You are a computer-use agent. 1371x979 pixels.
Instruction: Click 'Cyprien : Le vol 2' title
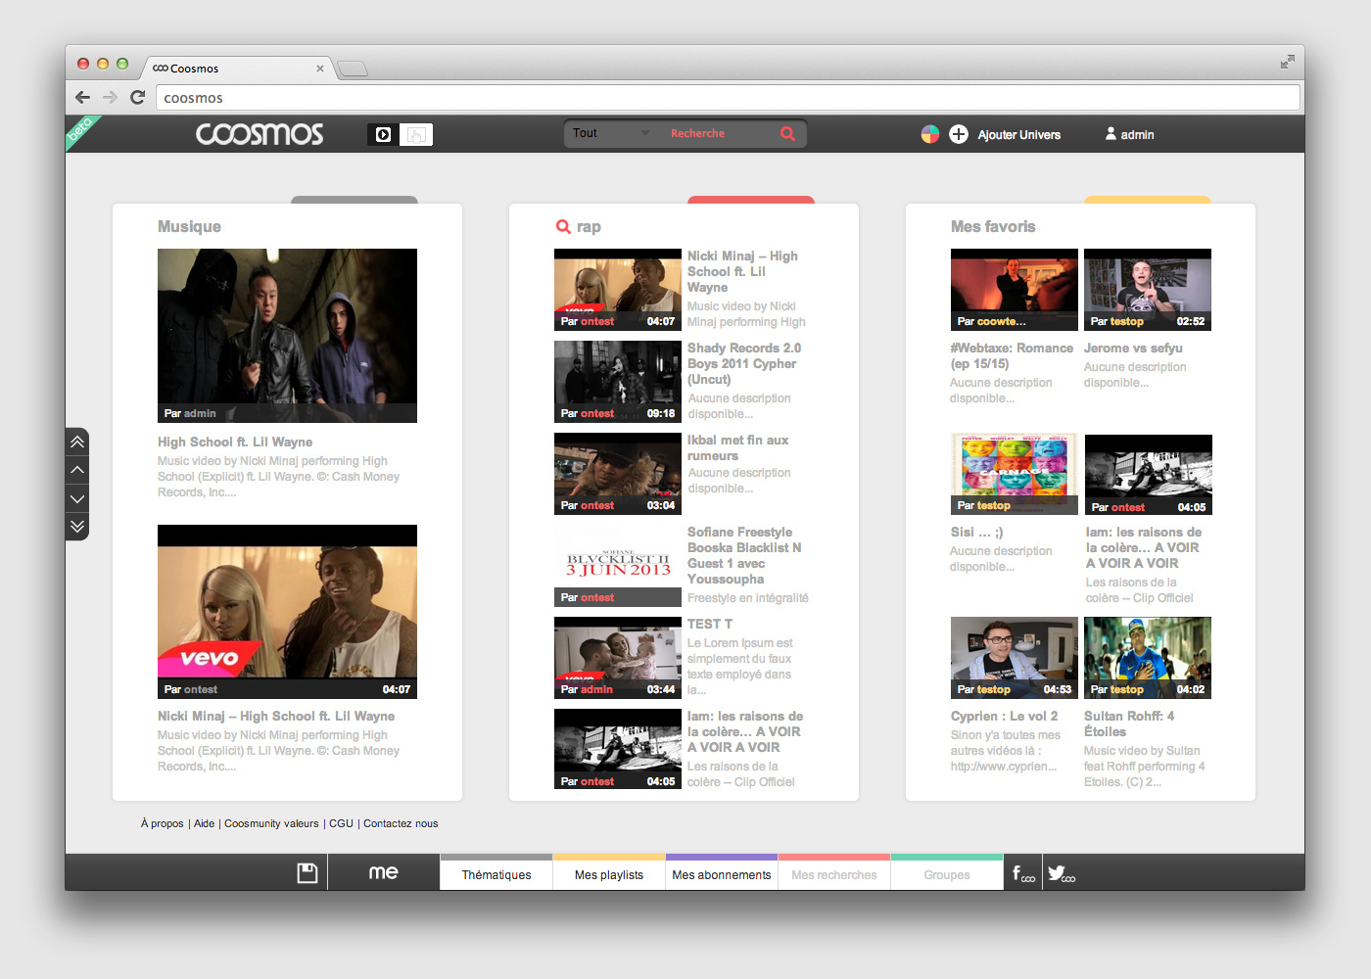[1005, 717]
